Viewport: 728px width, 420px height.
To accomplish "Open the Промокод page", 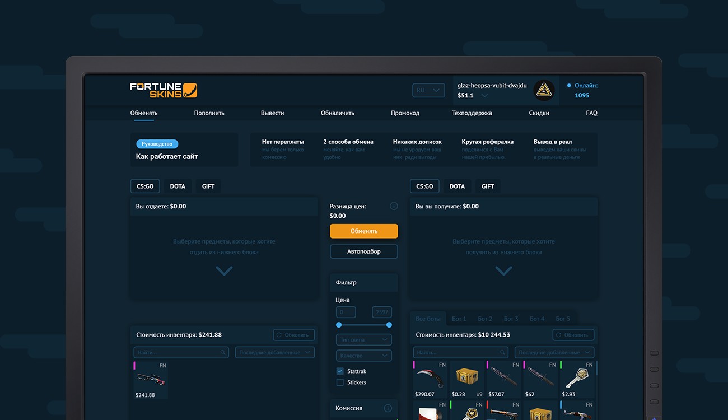I will tap(405, 113).
